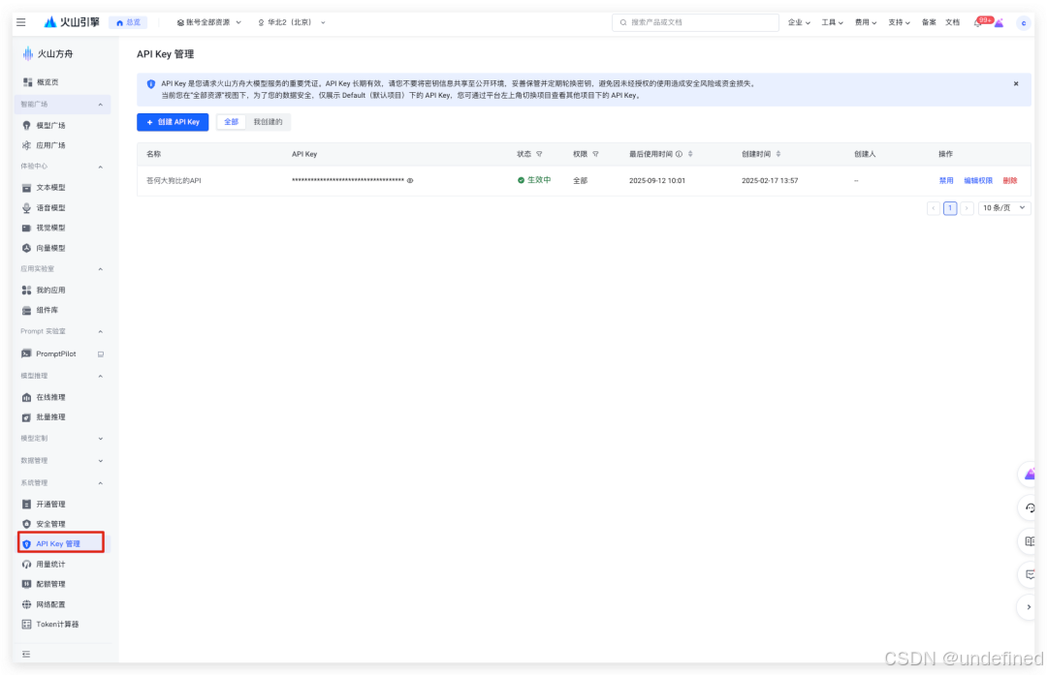Click the 创建 API Key button
Viewport: 1047px width, 675px height.
coord(173,122)
